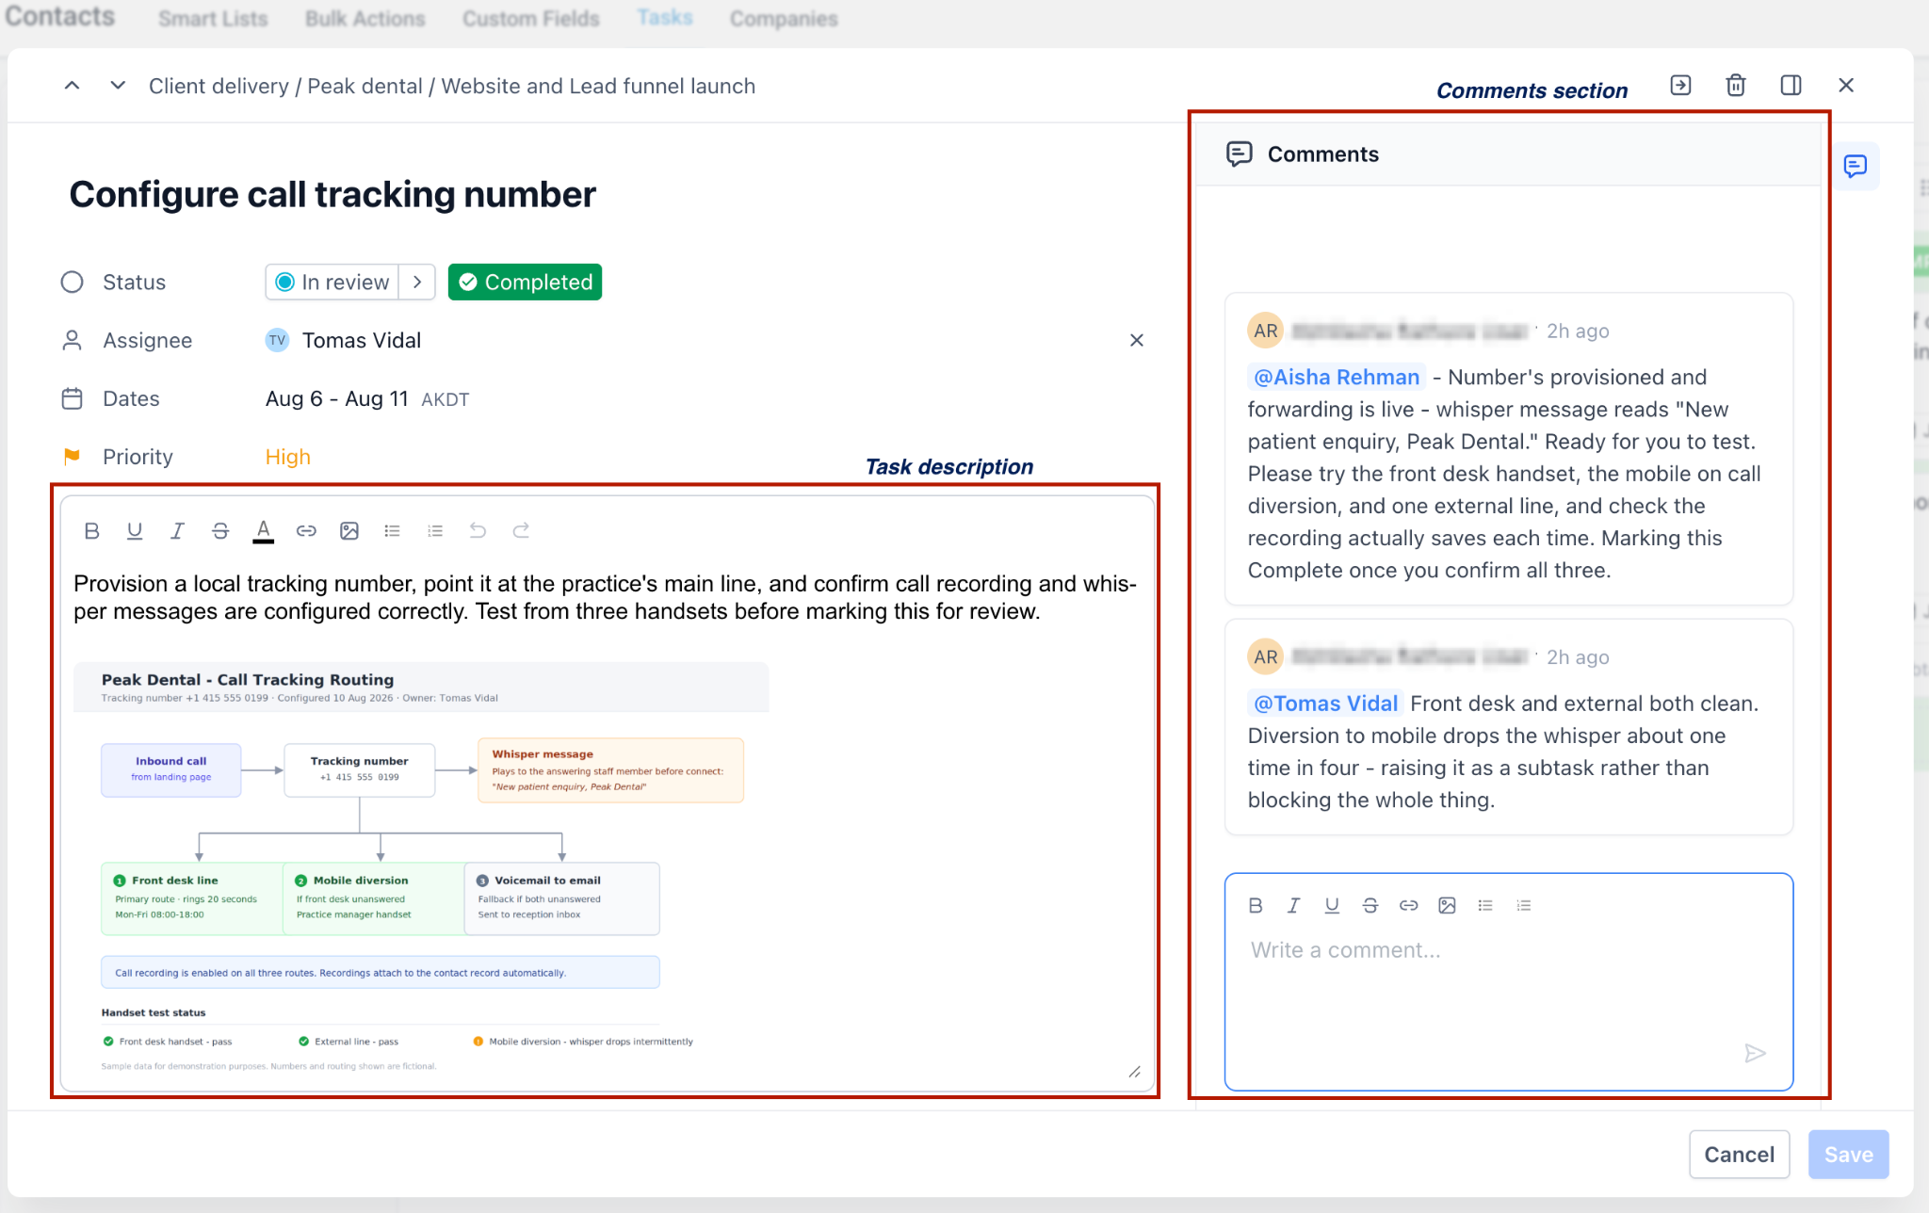Click the move task icon in the header

[x=1680, y=86]
